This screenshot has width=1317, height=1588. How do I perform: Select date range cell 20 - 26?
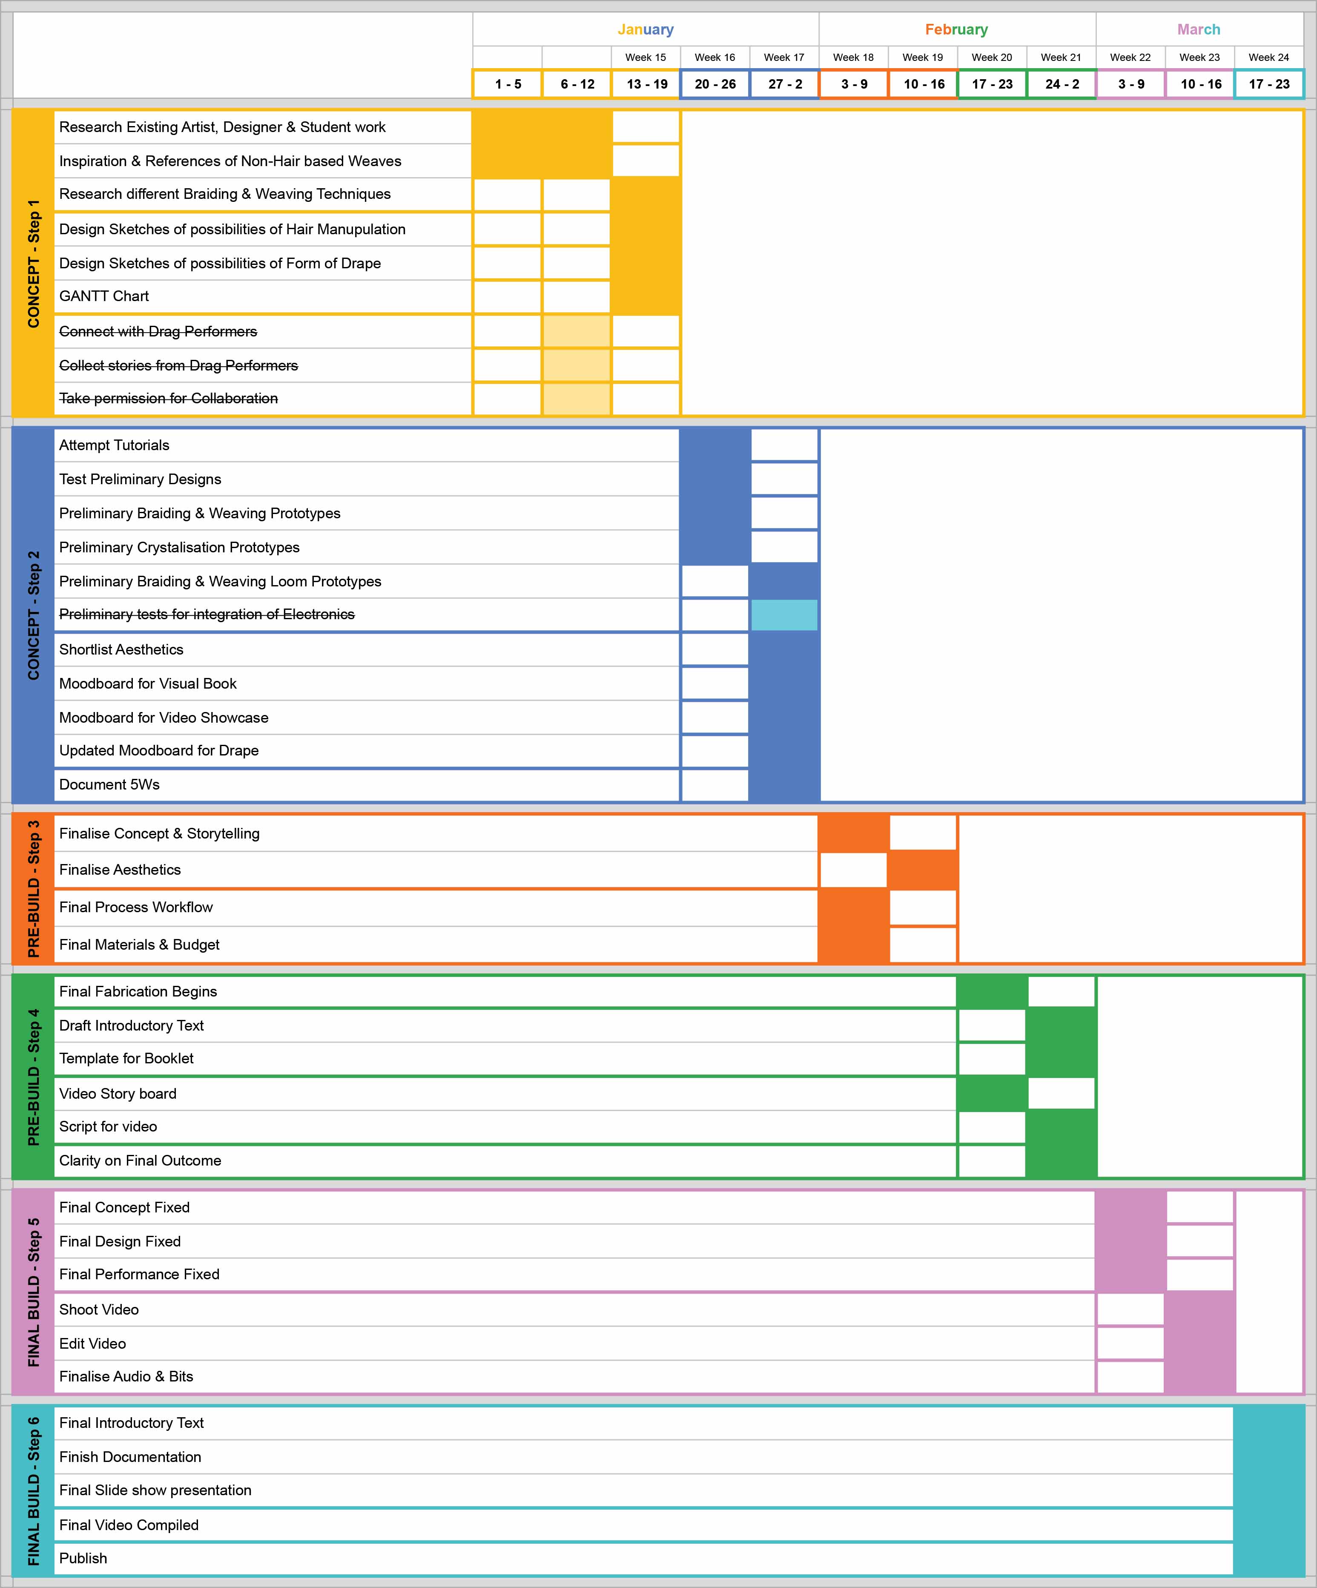click(x=714, y=84)
